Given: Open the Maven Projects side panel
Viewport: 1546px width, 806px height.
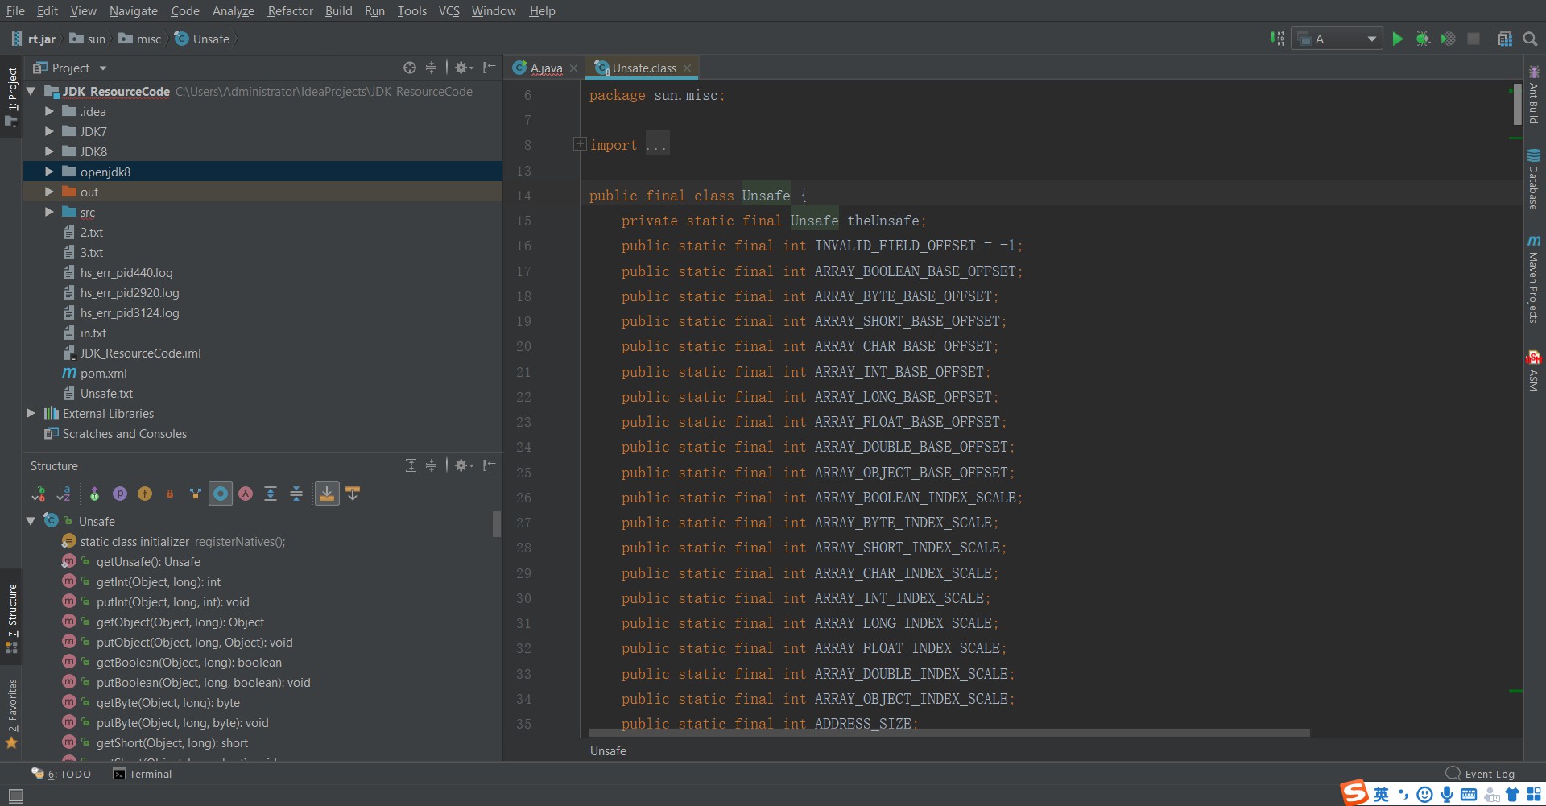Looking at the screenshot, I should (1534, 279).
